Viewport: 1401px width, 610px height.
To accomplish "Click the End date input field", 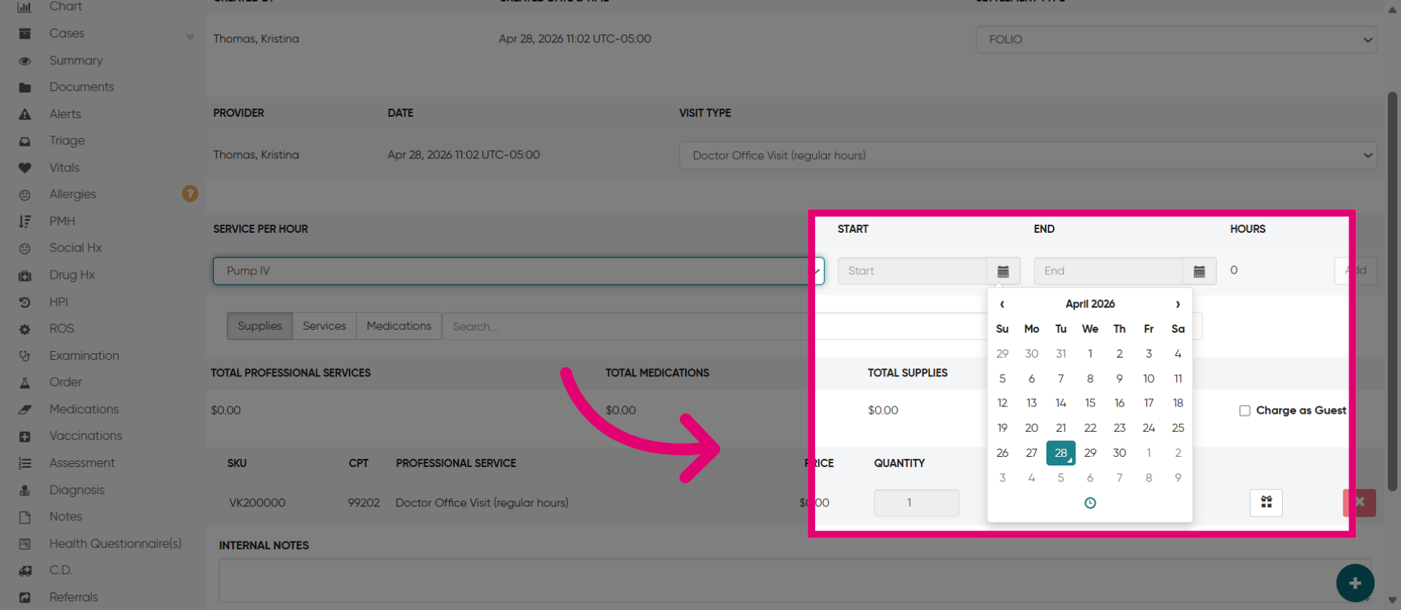I will coord(1108,271).
